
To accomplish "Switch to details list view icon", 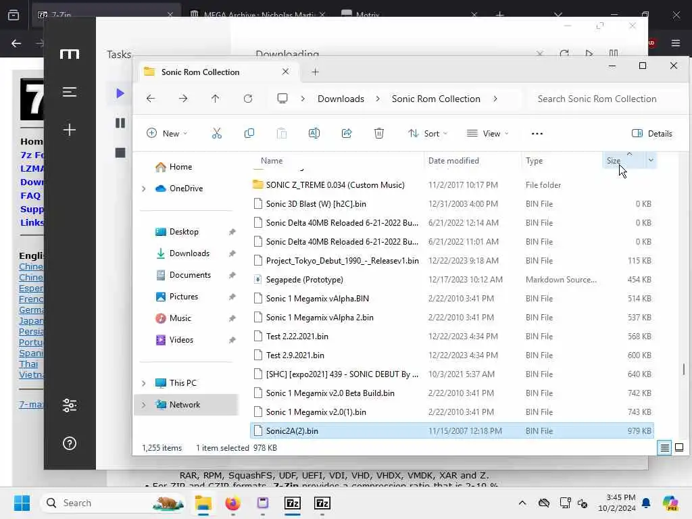I will 665,447.
